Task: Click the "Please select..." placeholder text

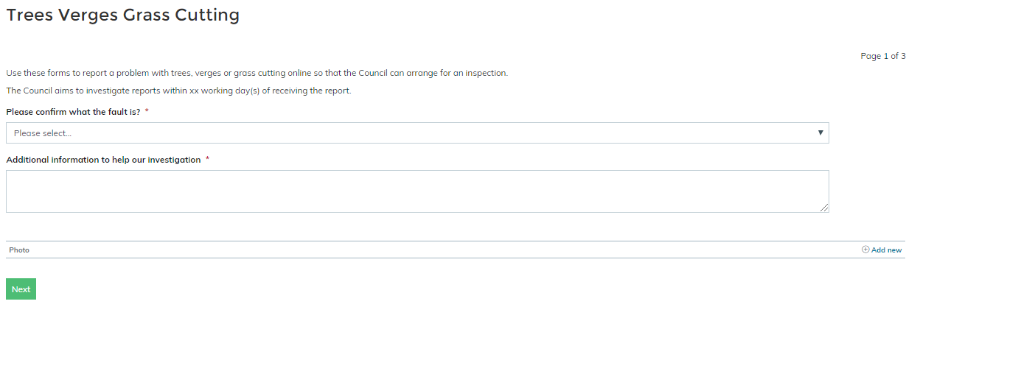Action: click(43, 133)
